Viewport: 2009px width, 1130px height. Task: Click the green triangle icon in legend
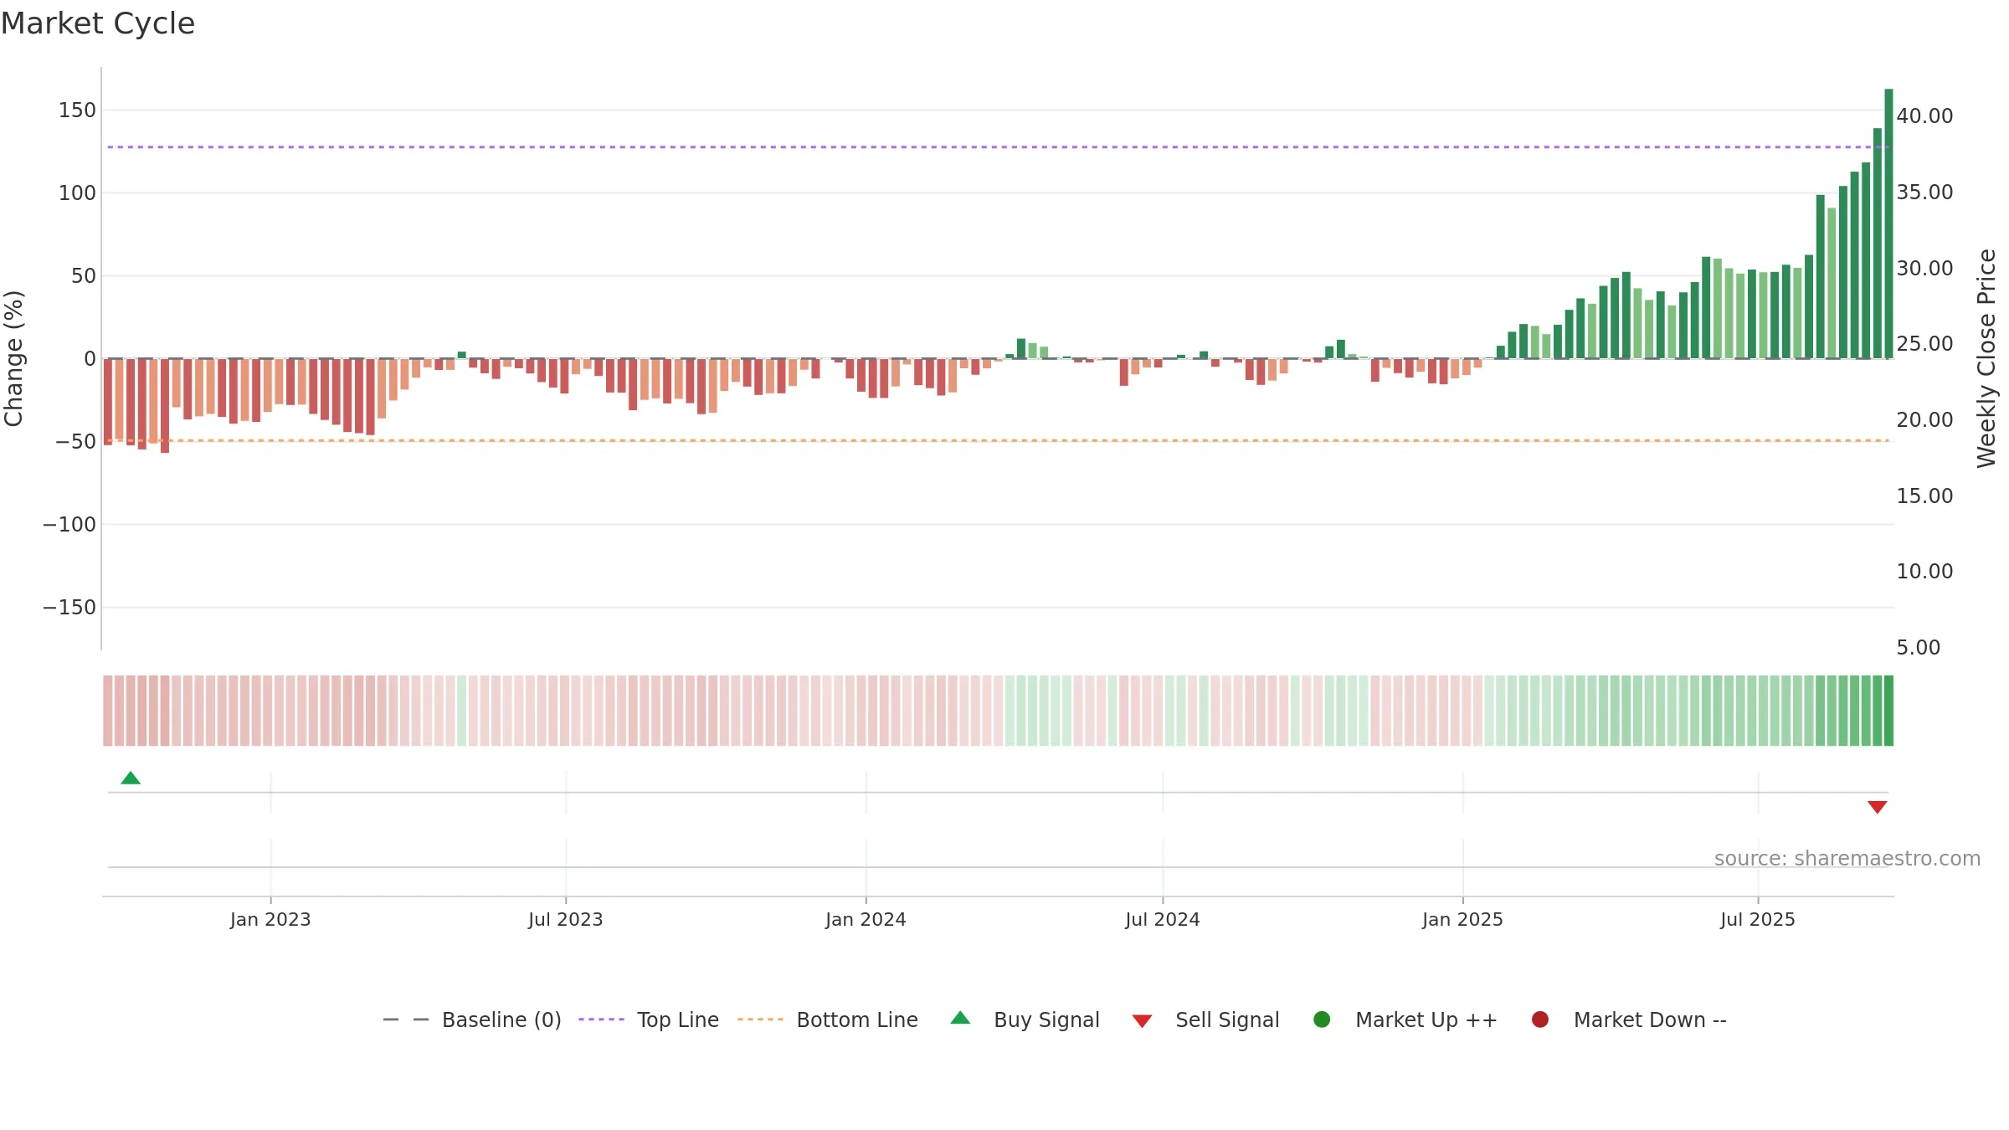[x=960, y=1018]
